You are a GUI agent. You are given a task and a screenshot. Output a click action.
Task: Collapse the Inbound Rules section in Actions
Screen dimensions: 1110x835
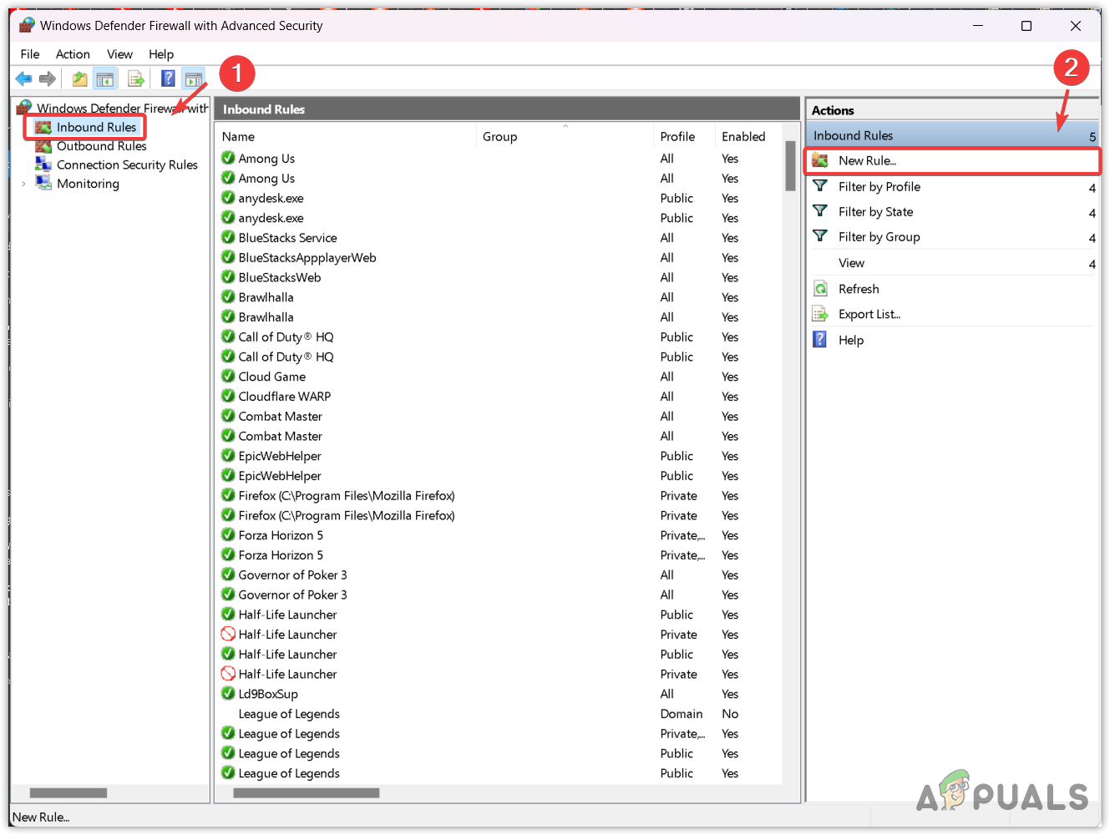pos(1092,136)
